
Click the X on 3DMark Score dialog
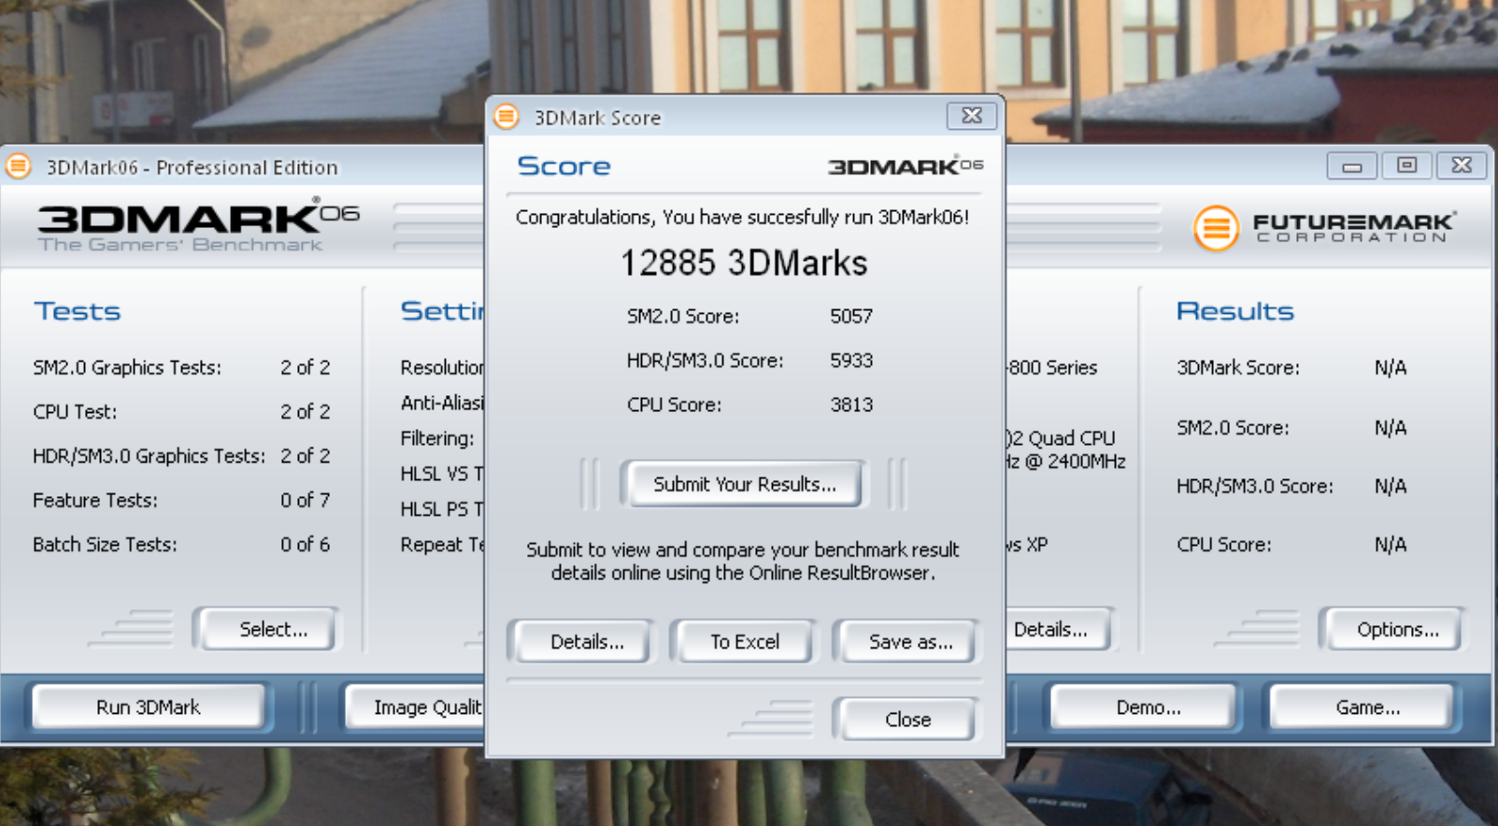tap(971, 116)
